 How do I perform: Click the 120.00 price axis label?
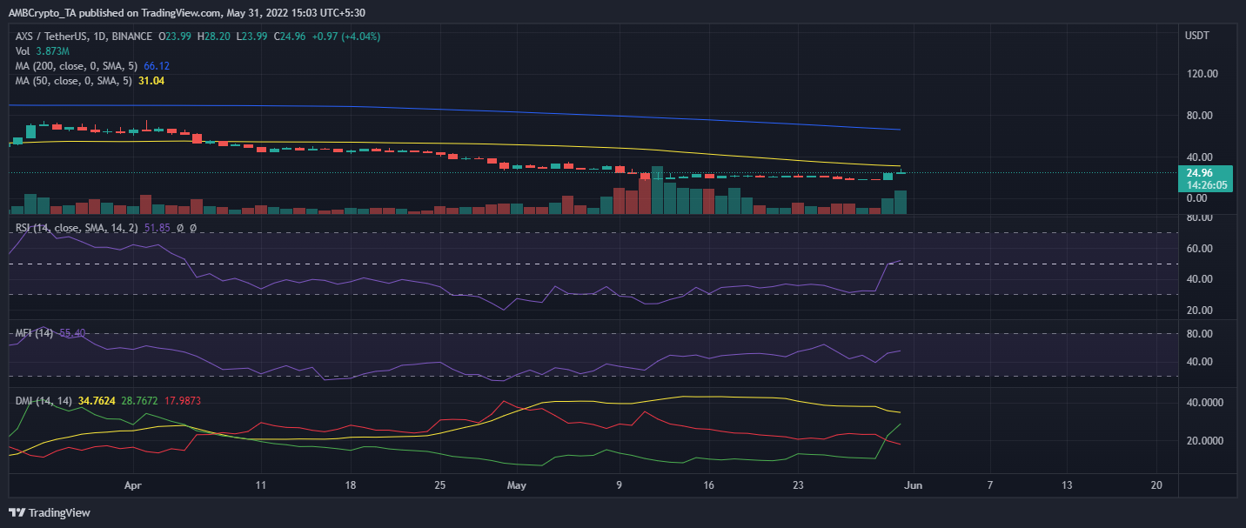[1204, 74]
